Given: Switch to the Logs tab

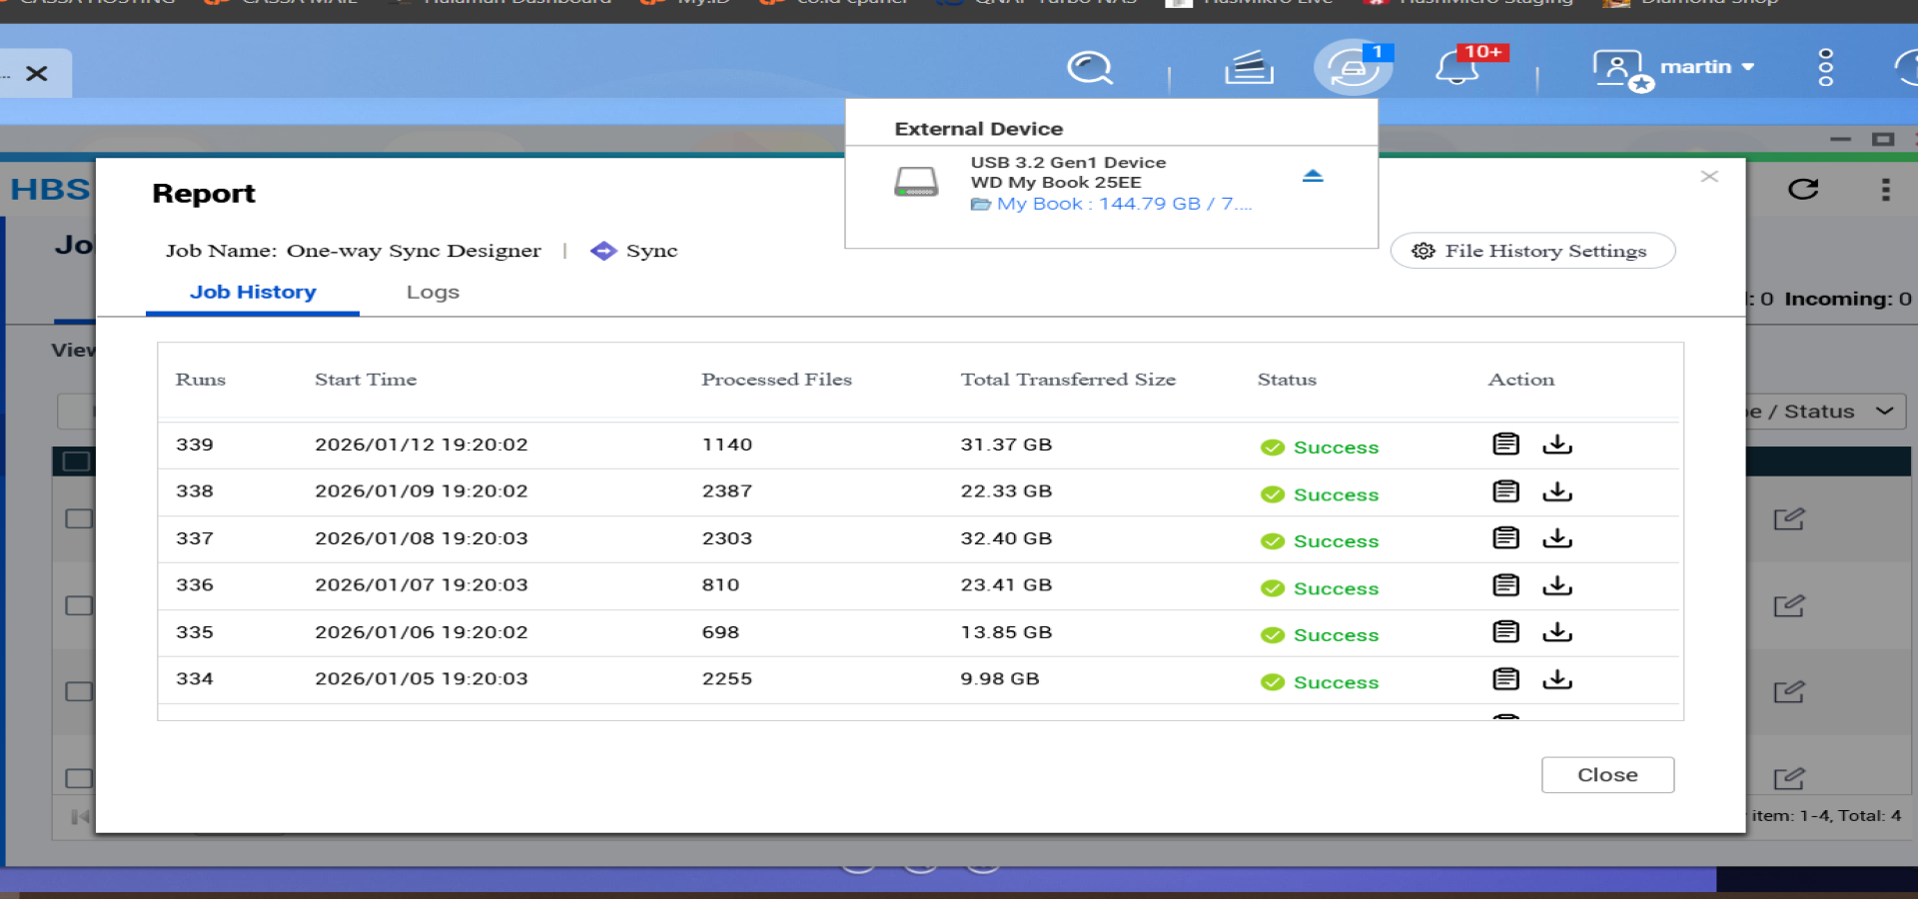Looking at the screenshot, I should pyautogui.click(x=433, y=293).
